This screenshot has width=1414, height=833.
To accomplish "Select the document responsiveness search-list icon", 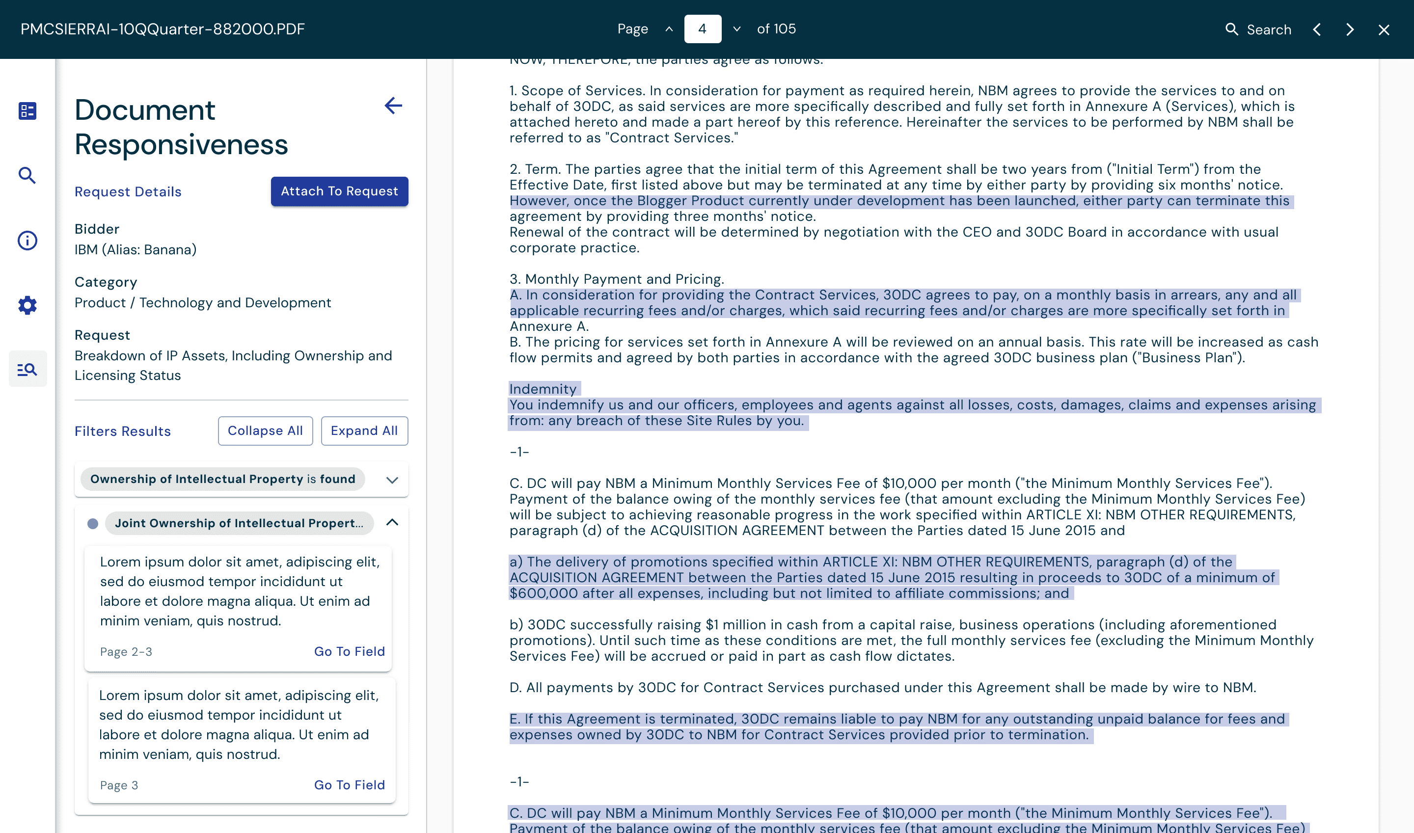I will coord(27,369).
